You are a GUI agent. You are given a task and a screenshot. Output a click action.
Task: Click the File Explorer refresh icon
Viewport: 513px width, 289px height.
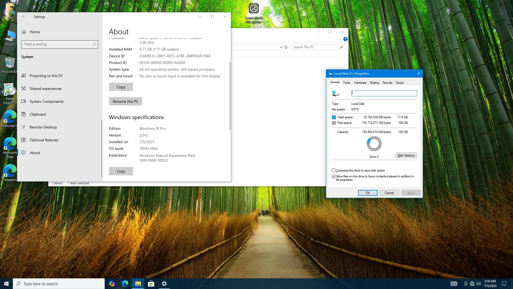(286, 47)
